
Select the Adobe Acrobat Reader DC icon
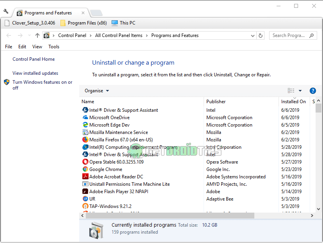tap(85, 177)
